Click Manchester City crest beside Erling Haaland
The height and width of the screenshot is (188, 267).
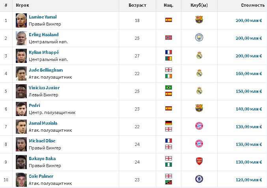click(x=199, y=38)
